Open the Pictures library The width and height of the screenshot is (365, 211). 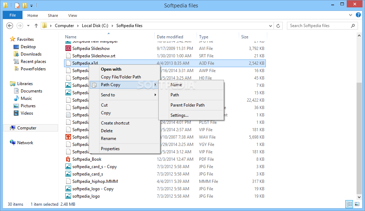point(28,106)
